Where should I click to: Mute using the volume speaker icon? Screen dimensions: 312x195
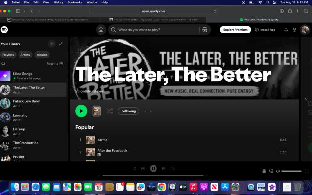click(278, 171)
